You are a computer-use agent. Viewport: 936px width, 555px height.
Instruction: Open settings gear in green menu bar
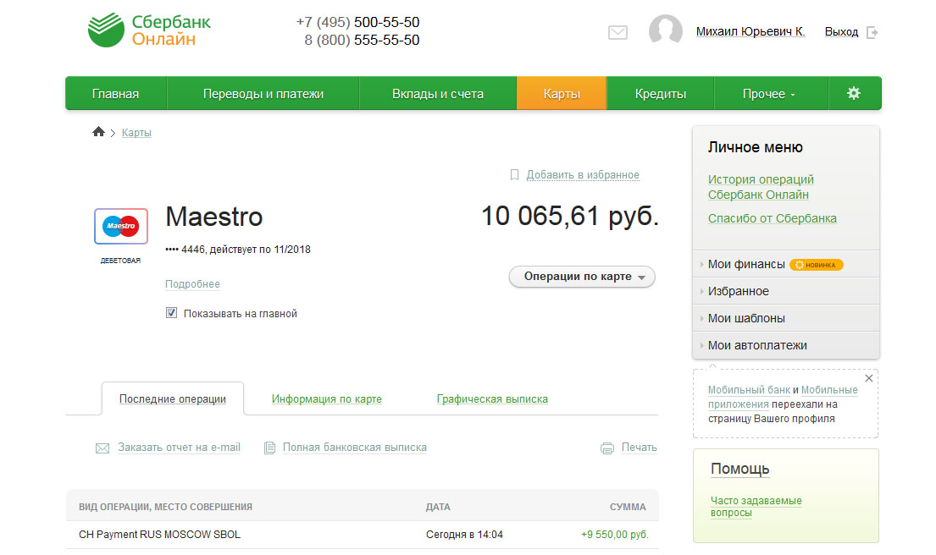tap(854, 93)
